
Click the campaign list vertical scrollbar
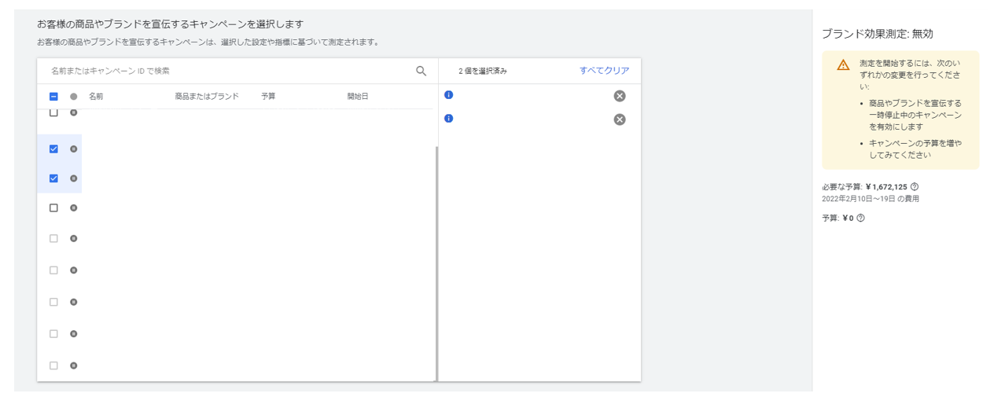pyautogui.click(x=436, y=263)
